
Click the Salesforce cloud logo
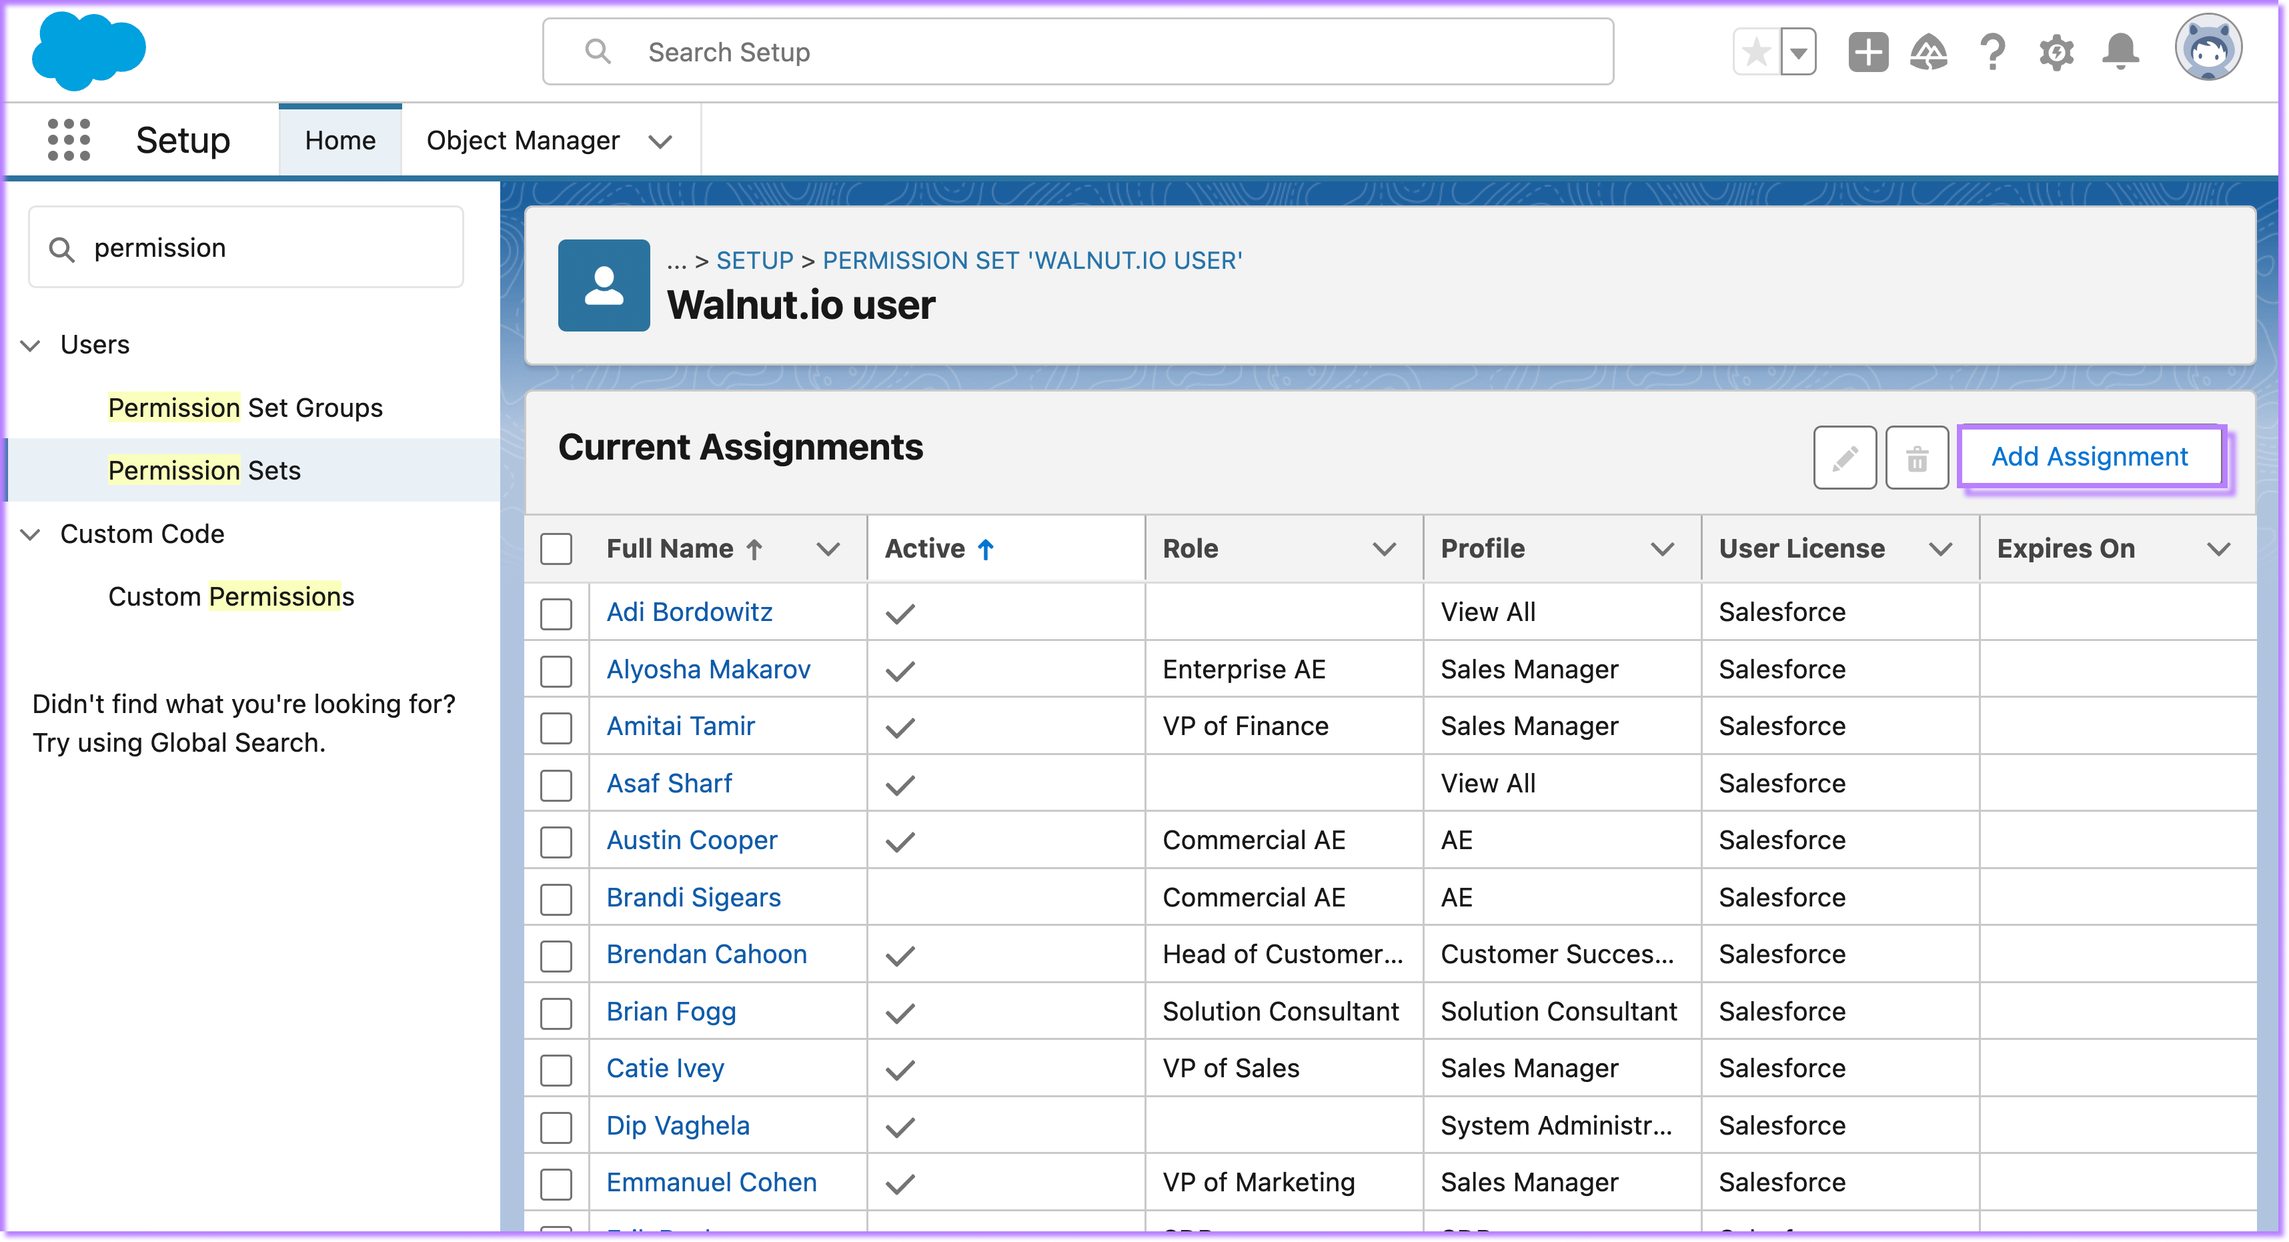(88, 51)
